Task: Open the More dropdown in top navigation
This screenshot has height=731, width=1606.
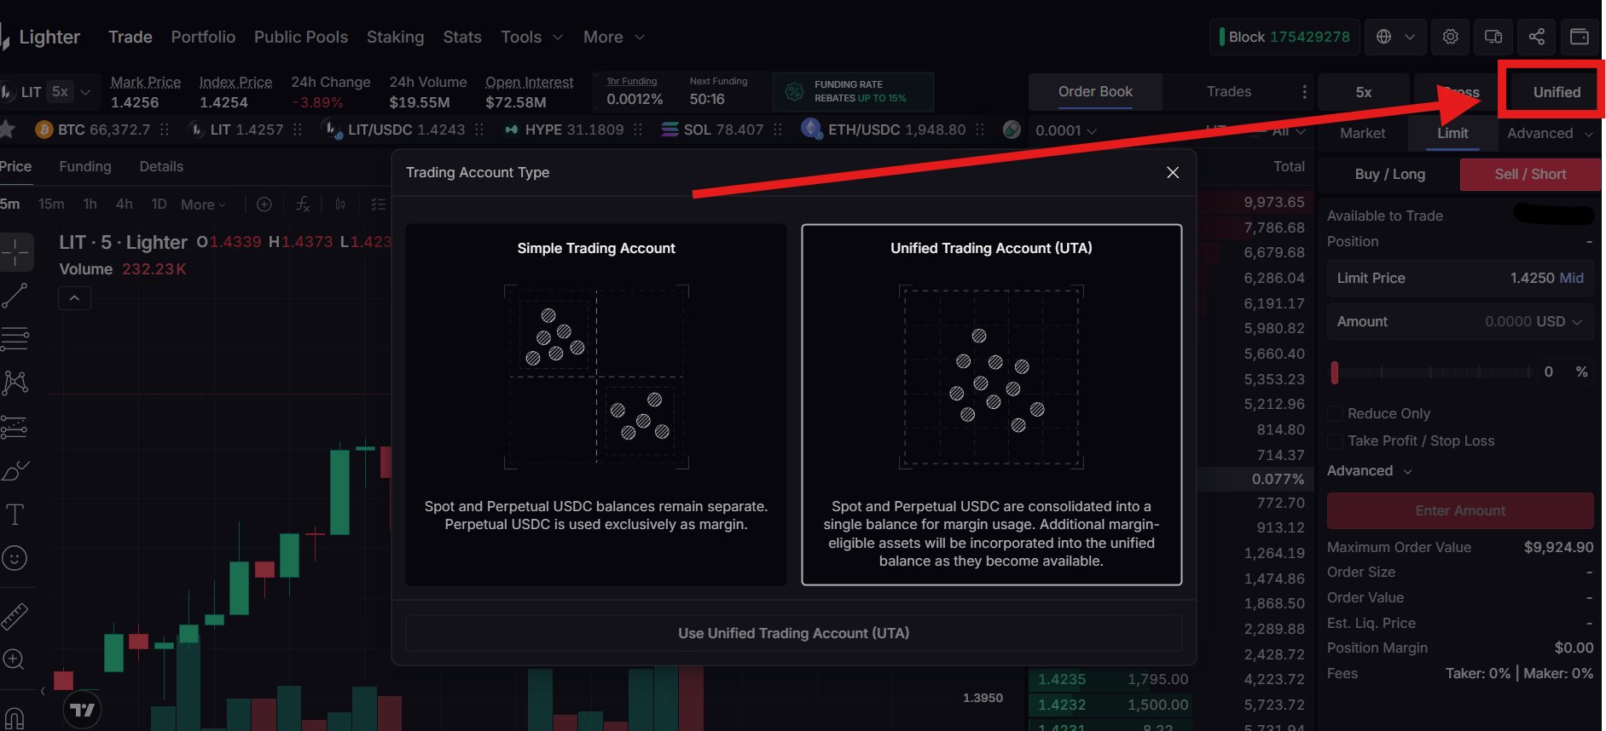Action: 614,37
